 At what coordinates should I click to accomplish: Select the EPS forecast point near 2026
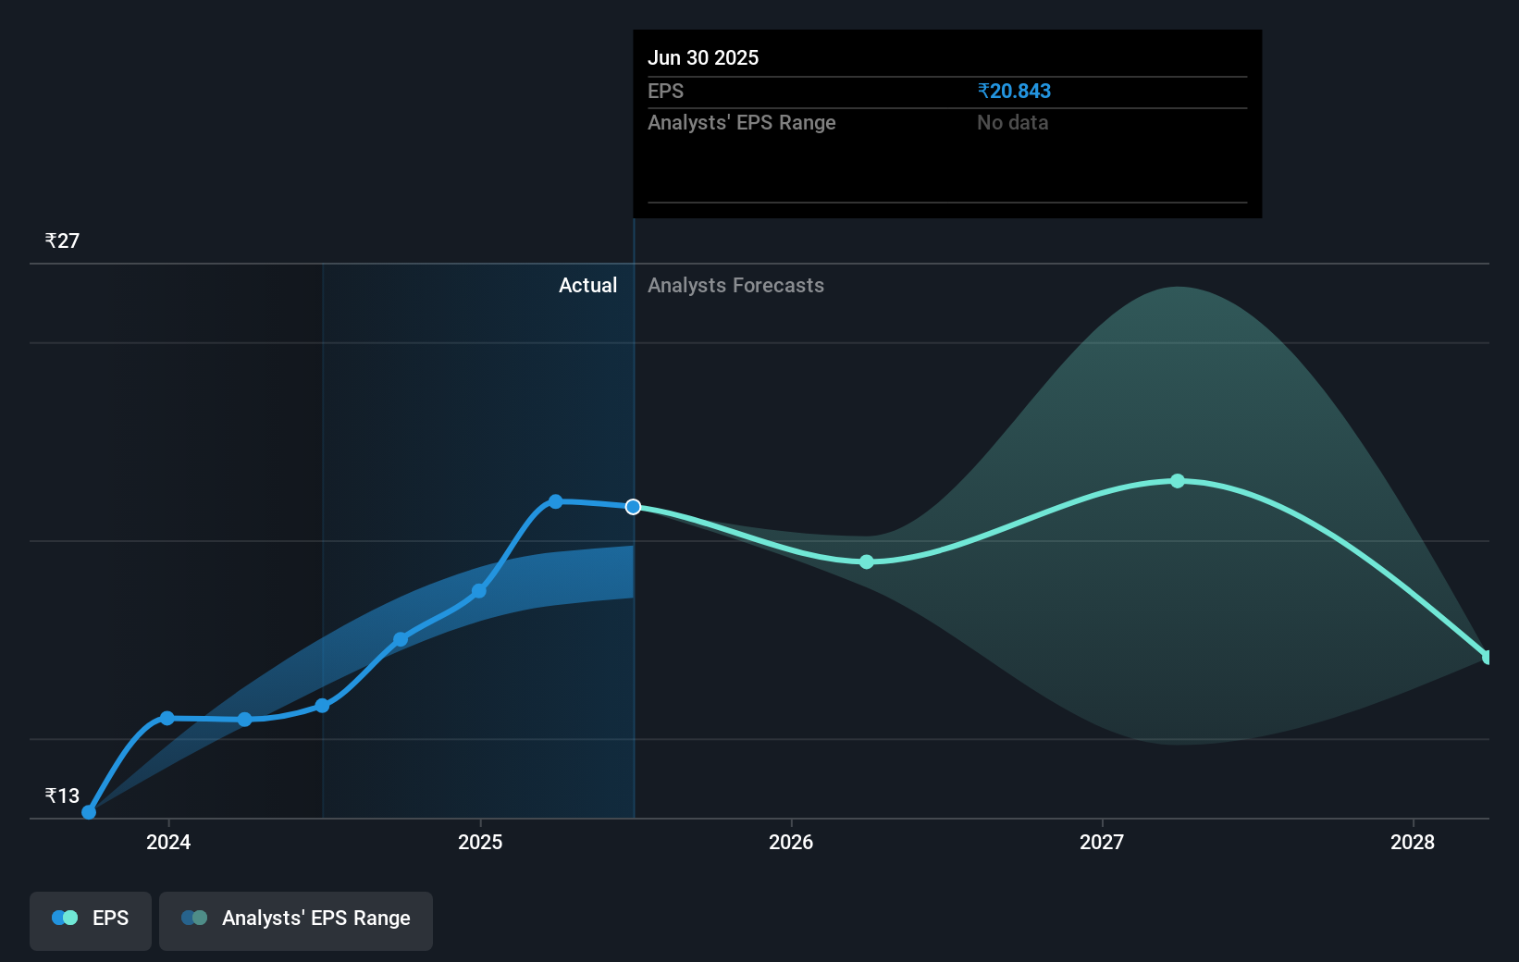point(867,561)
